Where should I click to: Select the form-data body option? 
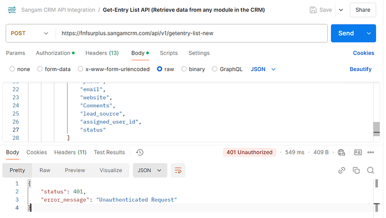click(x=54, y=69)
